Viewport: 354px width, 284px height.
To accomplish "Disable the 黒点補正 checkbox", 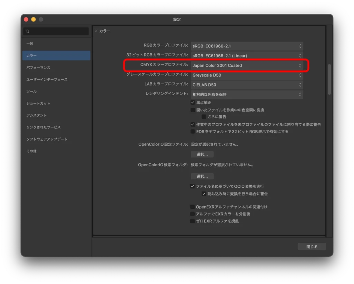I will click(x=193, y=103).
